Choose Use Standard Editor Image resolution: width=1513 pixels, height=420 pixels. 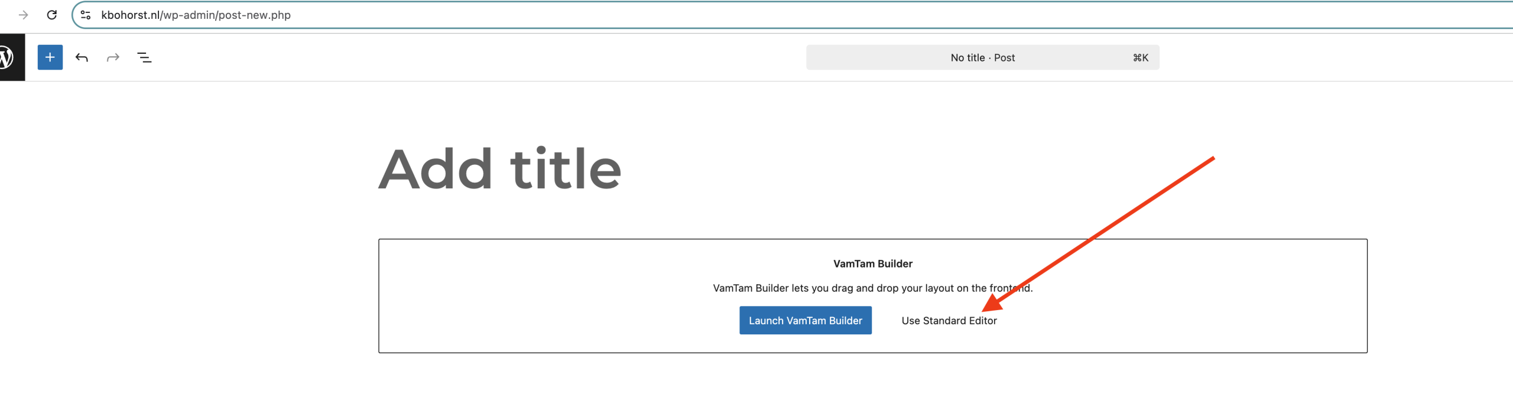[949, 320]
